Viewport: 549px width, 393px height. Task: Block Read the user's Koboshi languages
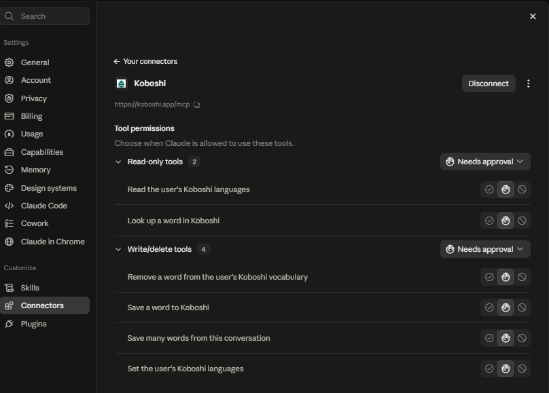(x=522, y=189)
